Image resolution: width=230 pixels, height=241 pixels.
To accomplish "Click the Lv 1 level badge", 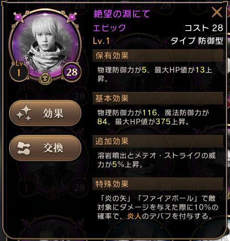I will tap(19, 71).
